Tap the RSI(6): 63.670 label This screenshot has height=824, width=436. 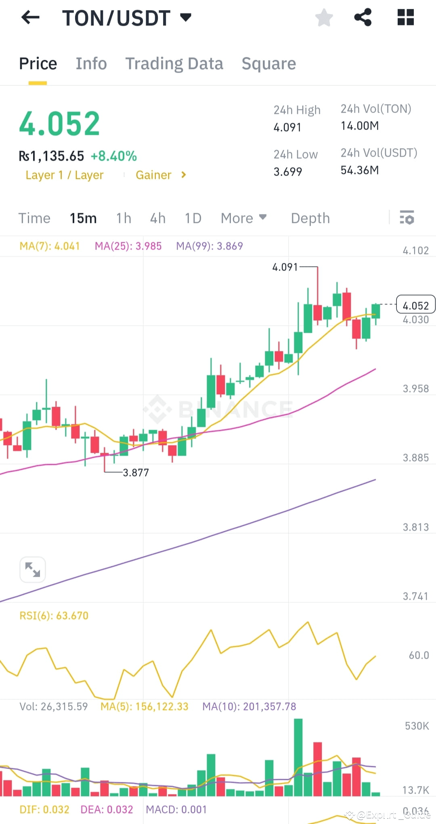(54, 616)
